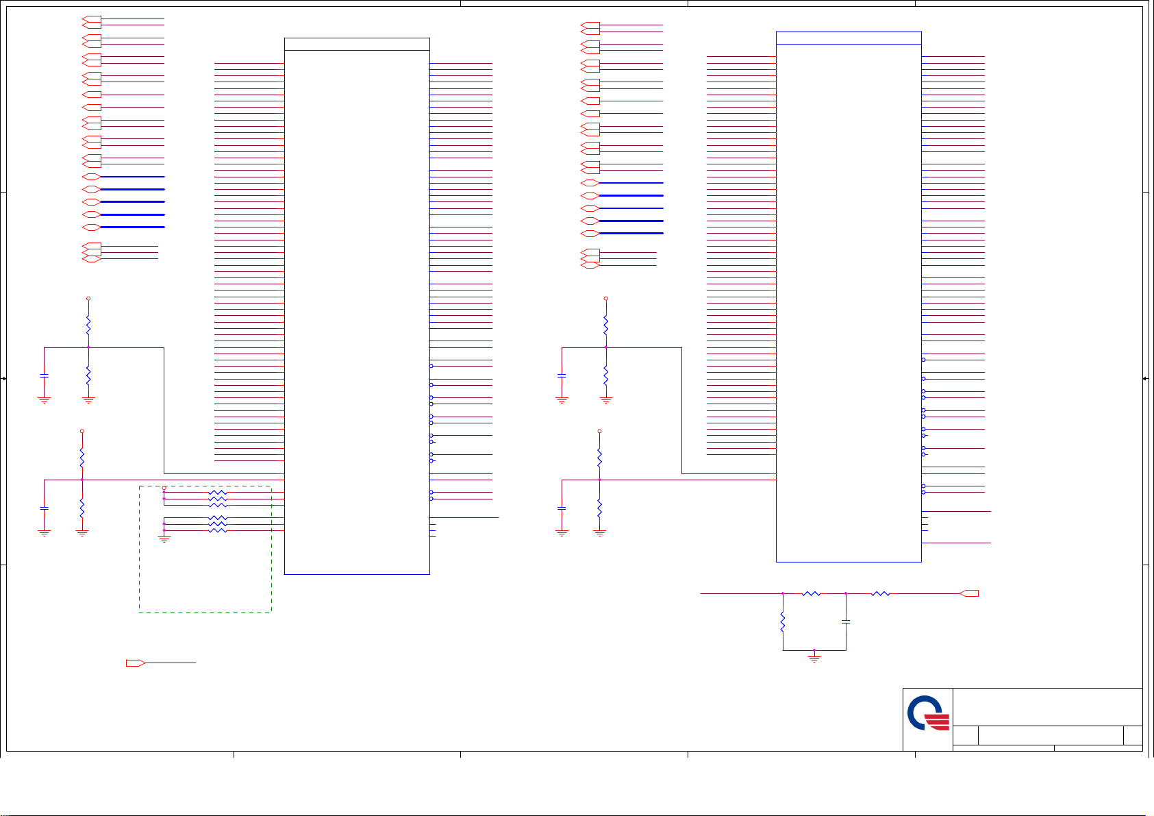Select the right IC block's title bar
1154x816 pixels.
[849, 38]
